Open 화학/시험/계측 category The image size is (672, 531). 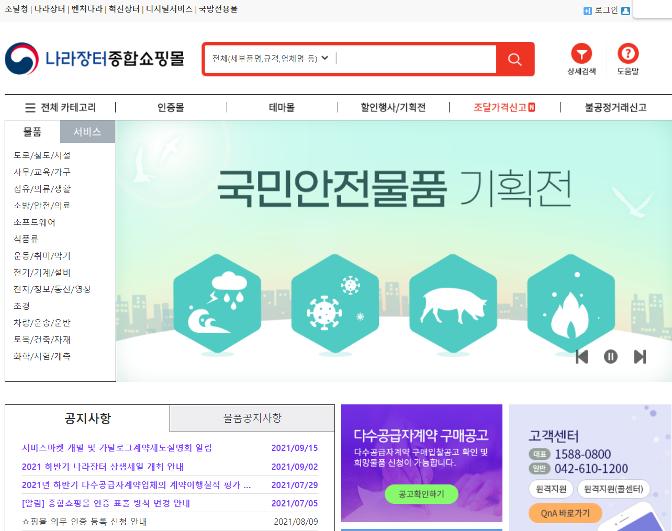[42, 356]
